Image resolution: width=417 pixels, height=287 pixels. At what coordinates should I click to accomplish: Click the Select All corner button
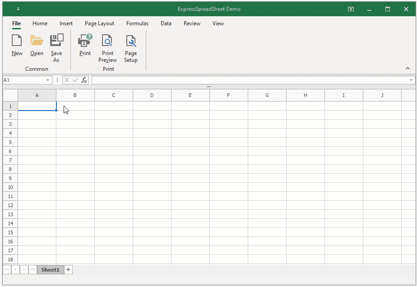click(x=10, y=95)
